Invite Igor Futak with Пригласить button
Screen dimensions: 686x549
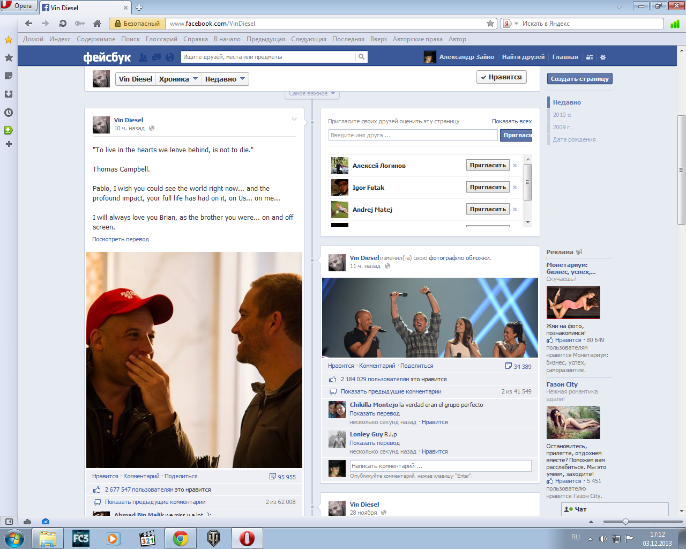pos(488,187)
